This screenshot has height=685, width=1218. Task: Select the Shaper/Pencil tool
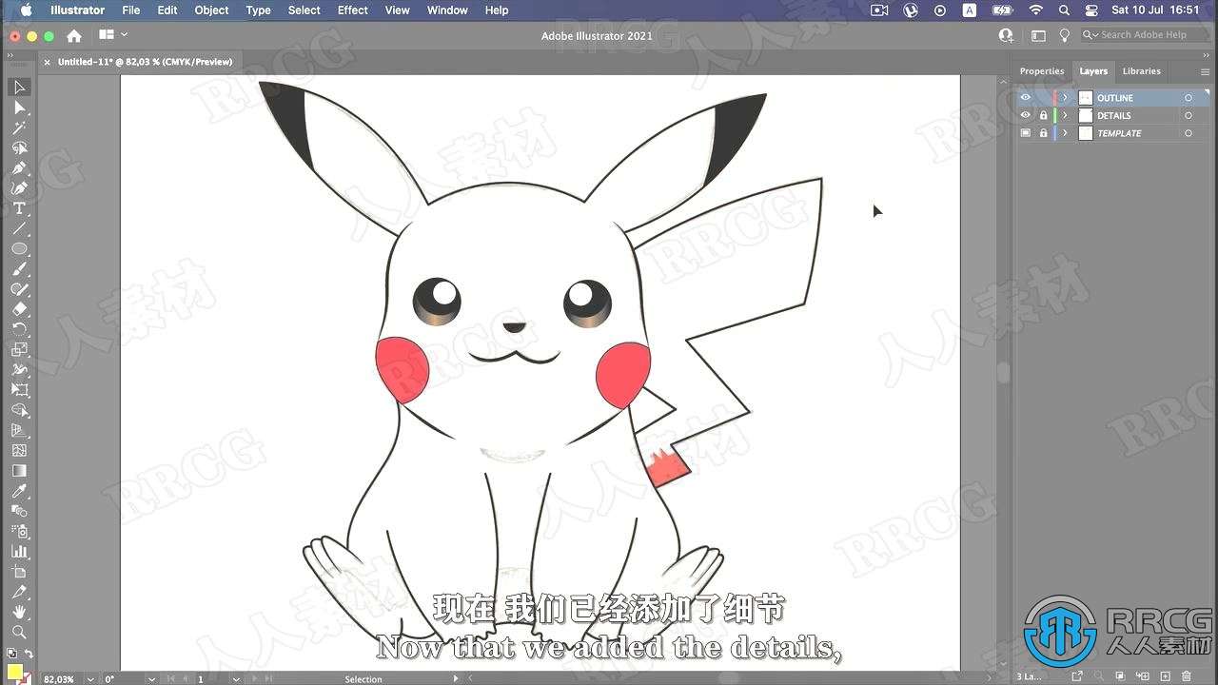coord(19,289)
